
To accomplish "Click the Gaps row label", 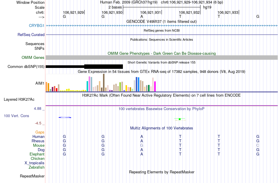I will tap(40, 132).
